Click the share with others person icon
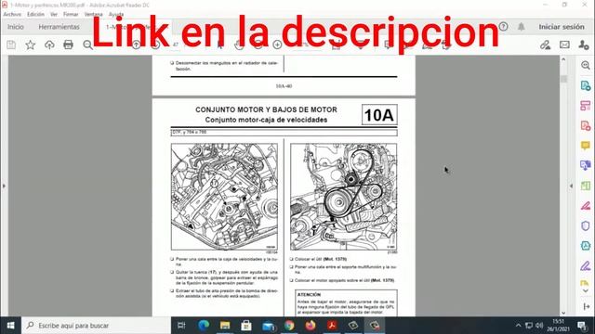This screenshot has height=334, width=595. point(584,45)
